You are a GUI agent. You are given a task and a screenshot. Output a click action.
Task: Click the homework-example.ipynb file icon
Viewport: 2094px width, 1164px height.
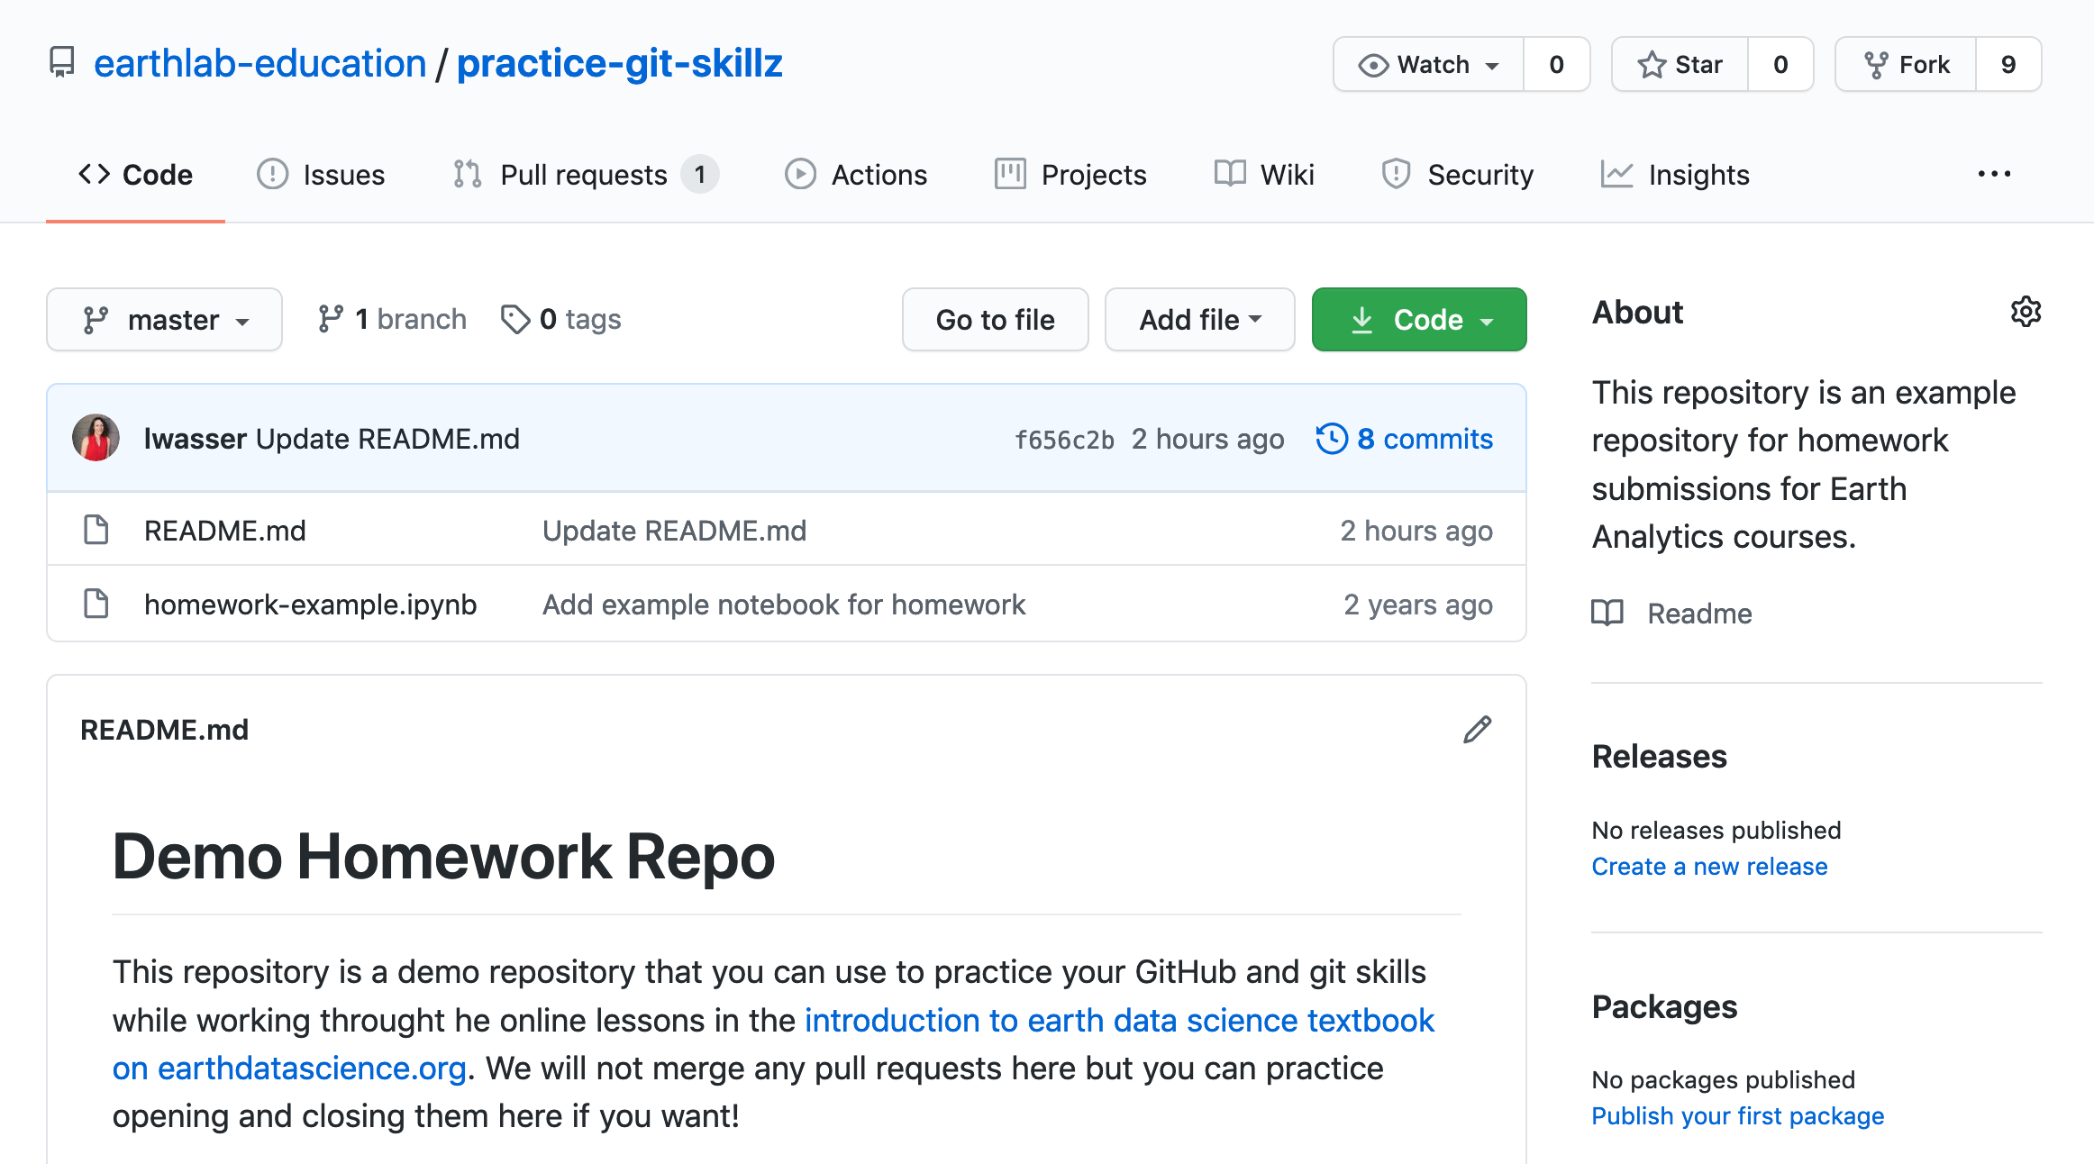[96, 604]
